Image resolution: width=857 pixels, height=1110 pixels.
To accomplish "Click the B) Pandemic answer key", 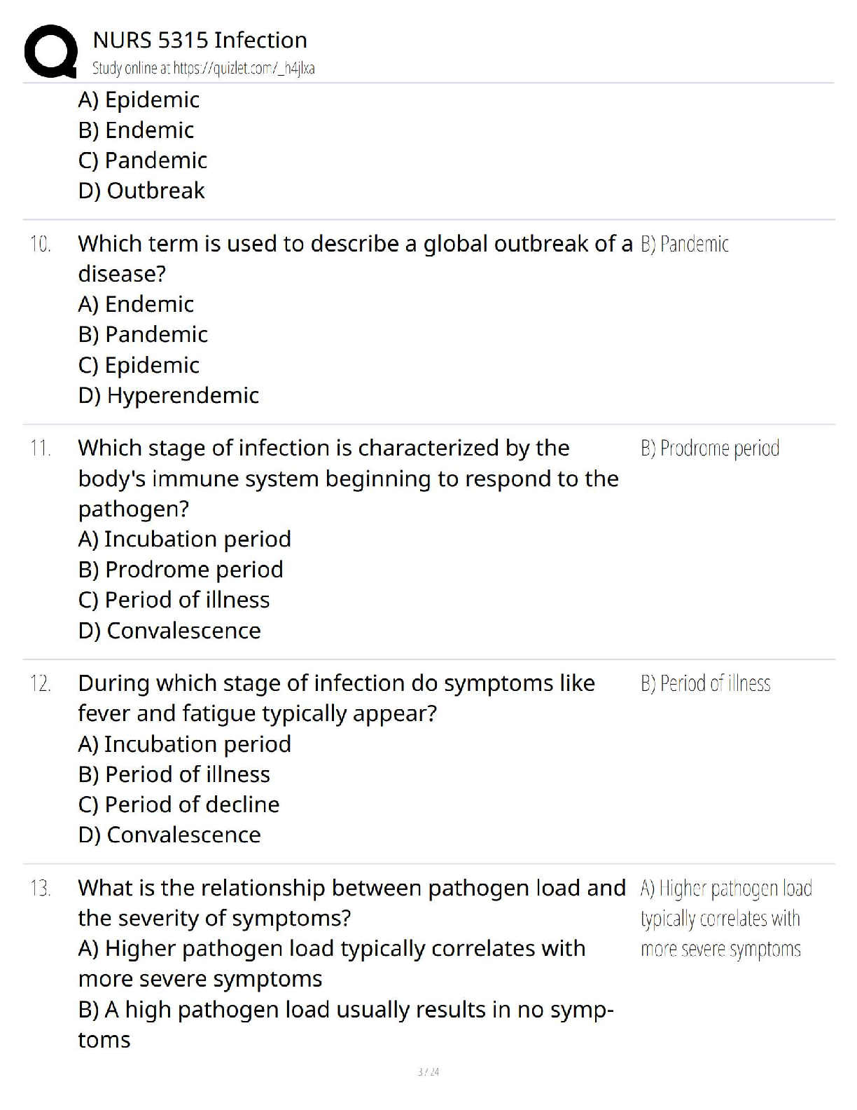I will click(x=684, y=244).
